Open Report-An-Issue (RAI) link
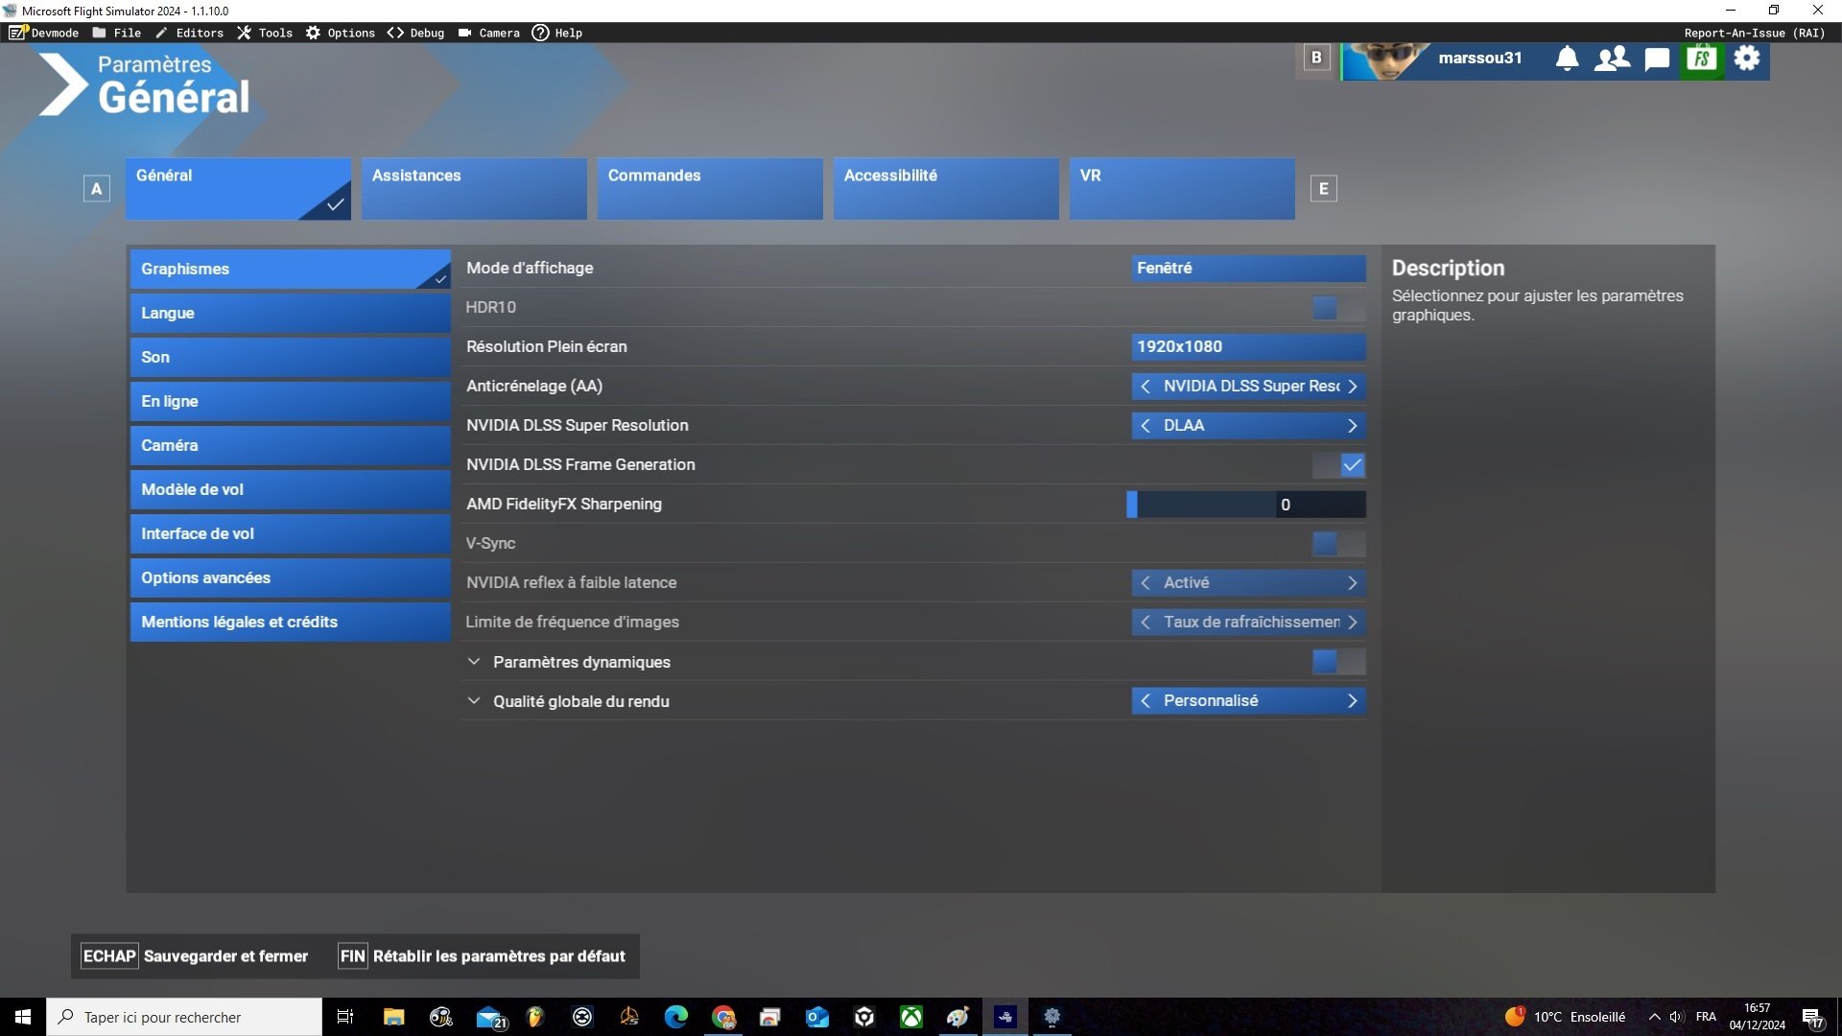The height and width of the screenshot is (1036, 1842). [x=1755, y=33]
